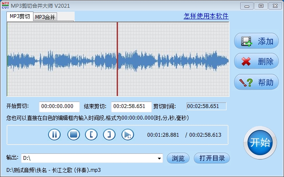284x177 pixels.
Task: Click the 剪切时间 duration field
Action: click(x=206, y=106)
